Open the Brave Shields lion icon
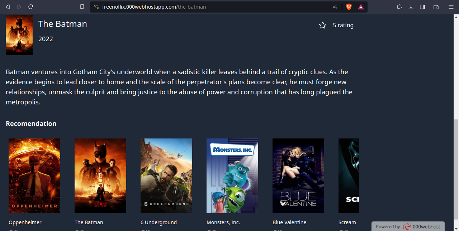 click(x=349, y=7)
